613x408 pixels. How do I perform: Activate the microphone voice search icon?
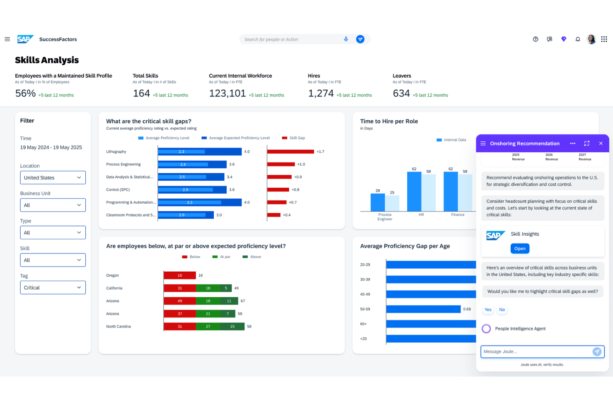(346, 39)
